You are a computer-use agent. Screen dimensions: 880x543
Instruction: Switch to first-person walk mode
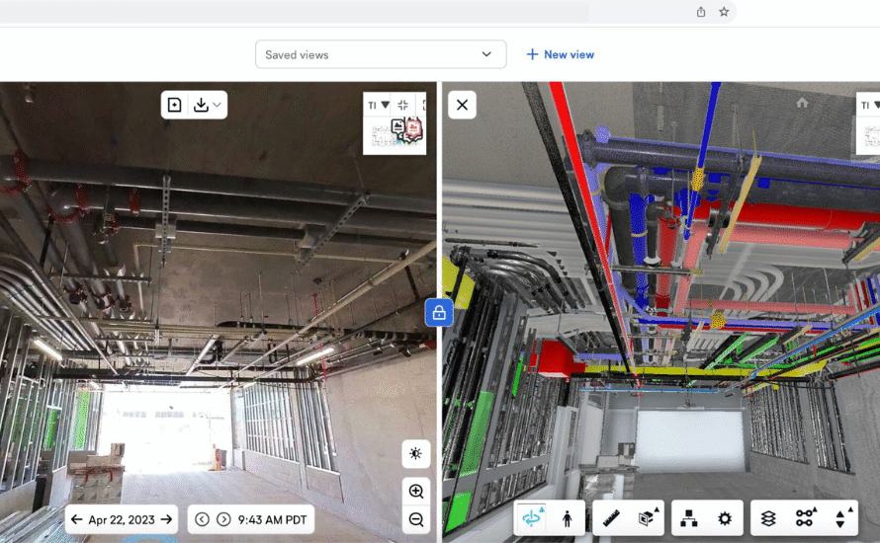click(x=568, y=517)
